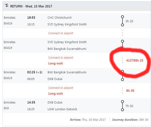This screenshot has width=151, height=127.
Task: Click the first Connect in airport link
Action: [61, 33]
